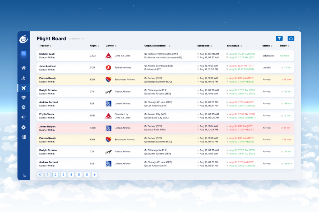This screenshot has height=212, width=319.
Task: Open page 5 of the flight list
Action: (x=79, y=174)
